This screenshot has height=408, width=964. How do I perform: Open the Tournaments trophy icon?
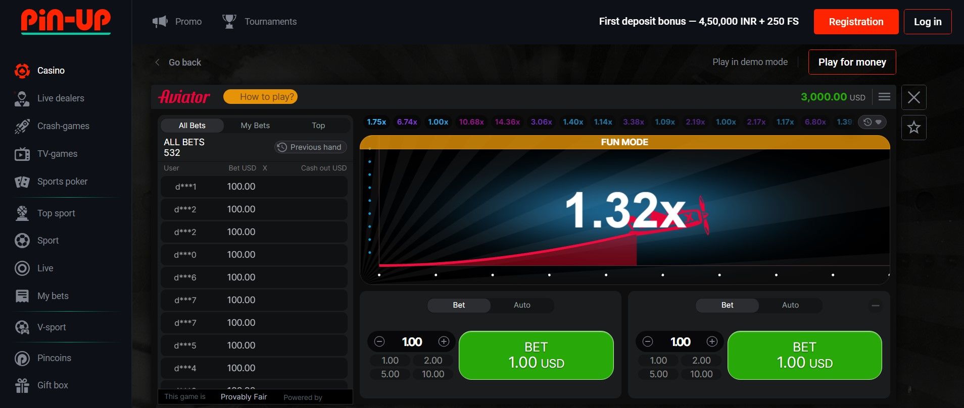[x=229, y=22]
